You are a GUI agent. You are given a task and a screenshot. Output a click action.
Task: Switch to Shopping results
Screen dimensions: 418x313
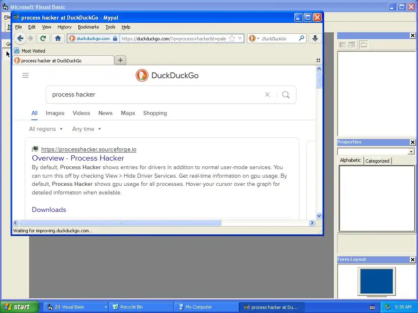(155, 113)
